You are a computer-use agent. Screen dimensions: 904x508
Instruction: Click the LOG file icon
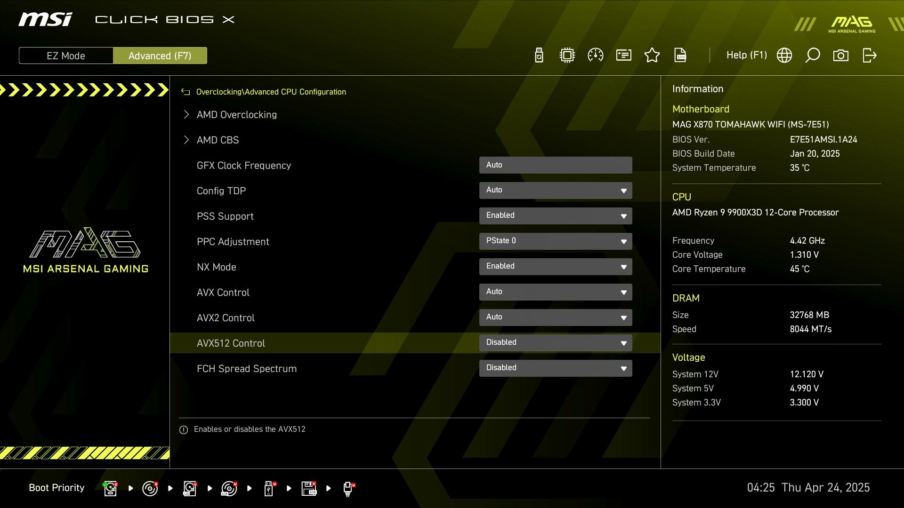[680, 56]
